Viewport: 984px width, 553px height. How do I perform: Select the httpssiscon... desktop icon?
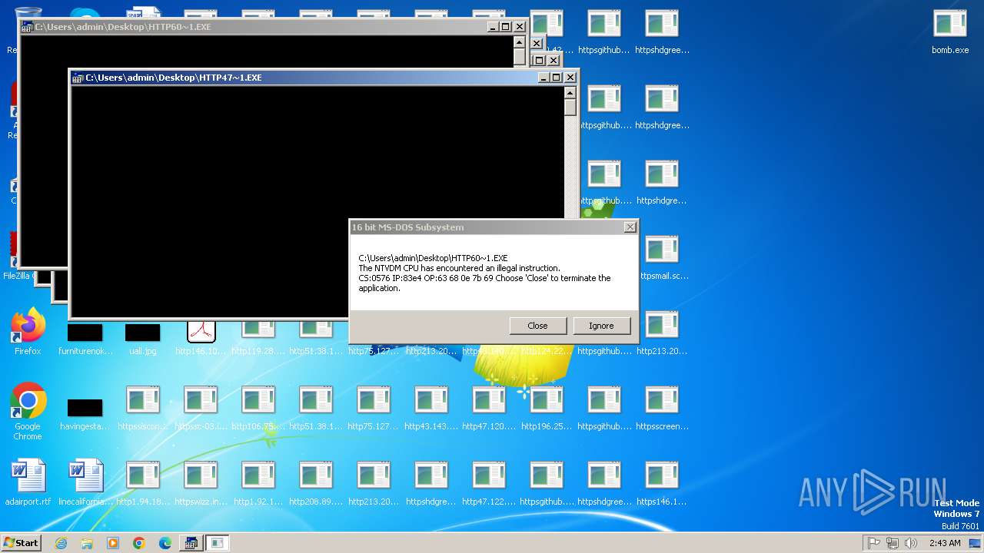[143, 408]
